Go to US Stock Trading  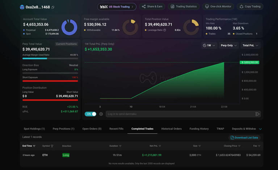[117, 7]
